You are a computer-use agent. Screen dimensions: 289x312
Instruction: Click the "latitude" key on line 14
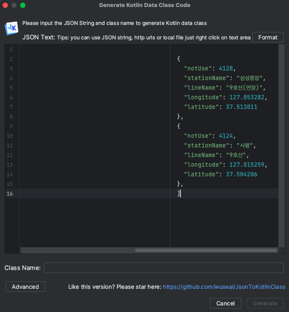[201, 174]
